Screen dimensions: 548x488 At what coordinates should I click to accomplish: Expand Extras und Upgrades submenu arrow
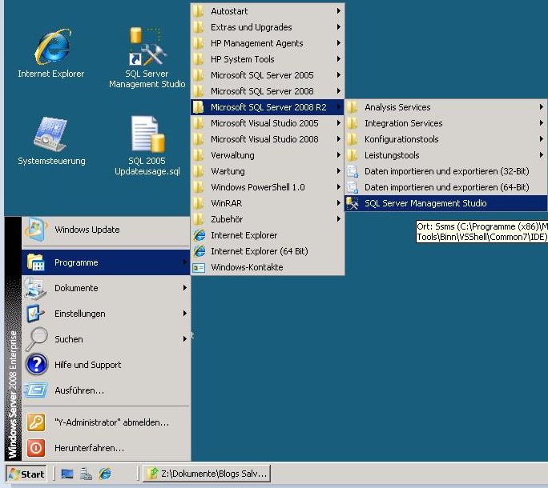pos(338,27)
